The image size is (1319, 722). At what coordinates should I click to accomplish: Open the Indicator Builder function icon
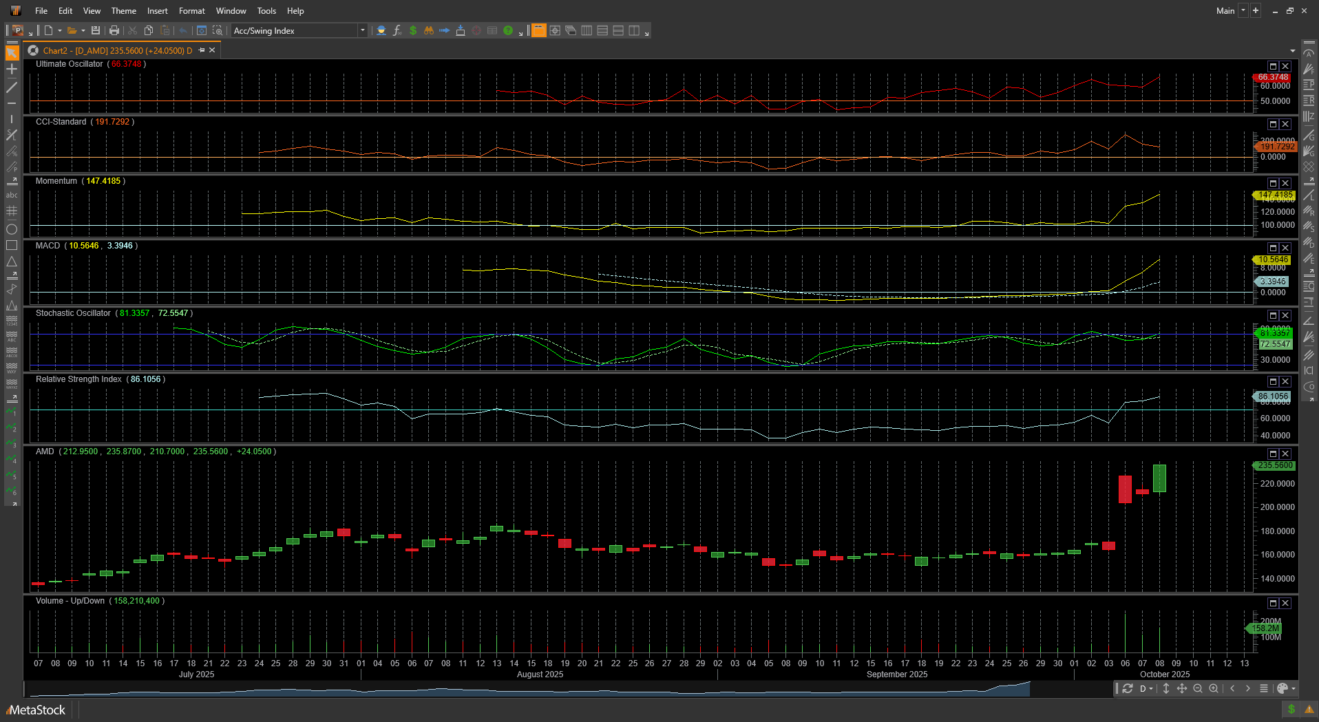(397, 31)
